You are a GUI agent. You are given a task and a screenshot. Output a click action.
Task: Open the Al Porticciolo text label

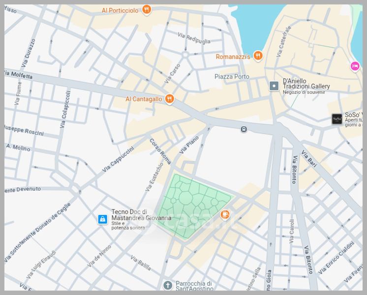pyautogui.click(x=120, y=10)
